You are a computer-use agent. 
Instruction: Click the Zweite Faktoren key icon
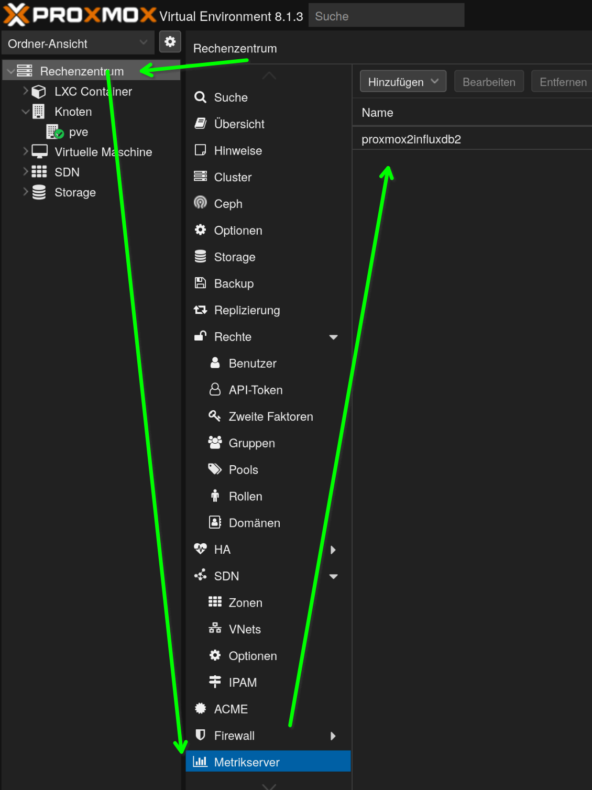tap(215, 416)
